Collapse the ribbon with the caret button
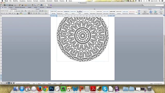Screen dimensions: 165x93 coord(161,7)
